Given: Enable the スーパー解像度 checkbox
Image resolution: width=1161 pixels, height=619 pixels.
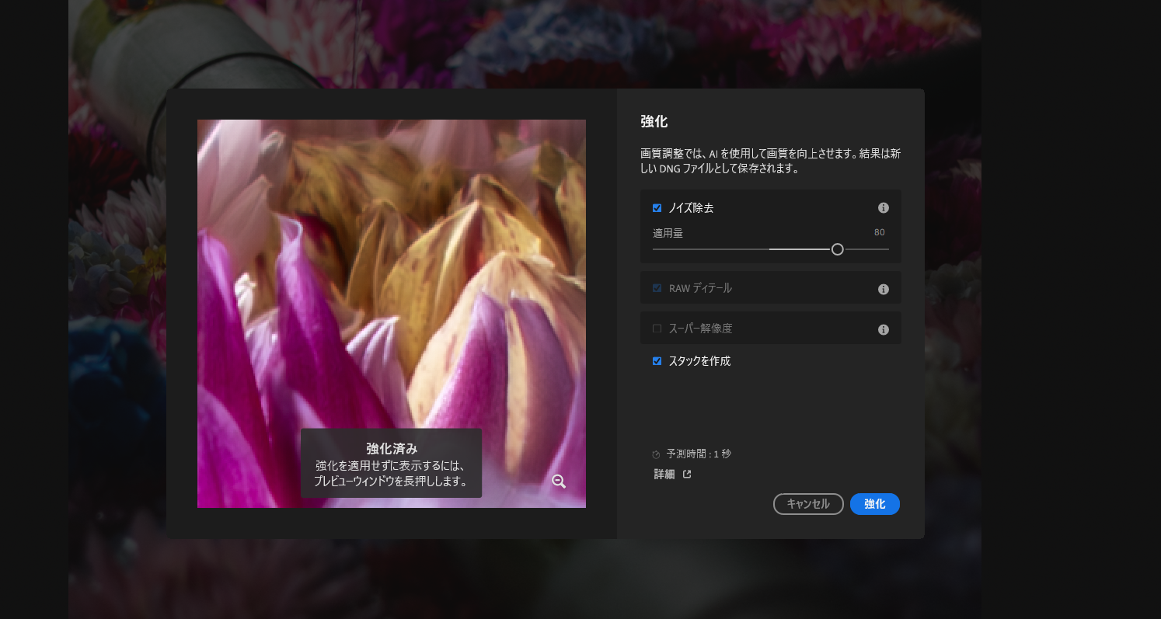Looking at the screenshot, I should click(657, 329).
